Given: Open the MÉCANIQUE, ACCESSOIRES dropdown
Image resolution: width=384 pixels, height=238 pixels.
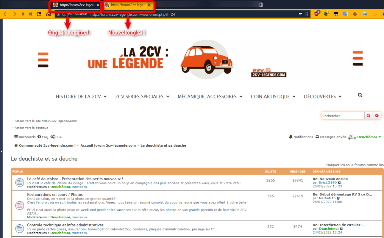Looking at the screenshot, I should click(210, 97).
